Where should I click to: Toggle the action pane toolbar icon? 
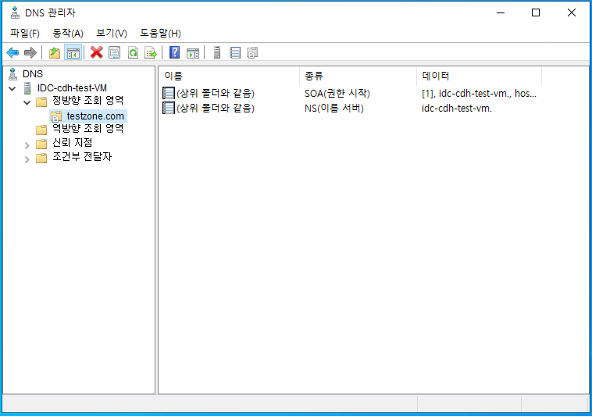click(193, 52)
